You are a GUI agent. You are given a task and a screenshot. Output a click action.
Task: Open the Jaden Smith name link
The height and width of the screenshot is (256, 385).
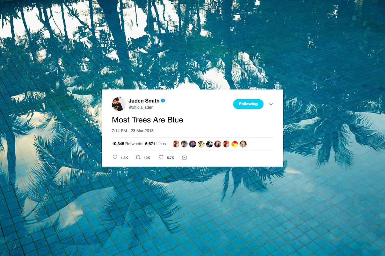[144, 101]
